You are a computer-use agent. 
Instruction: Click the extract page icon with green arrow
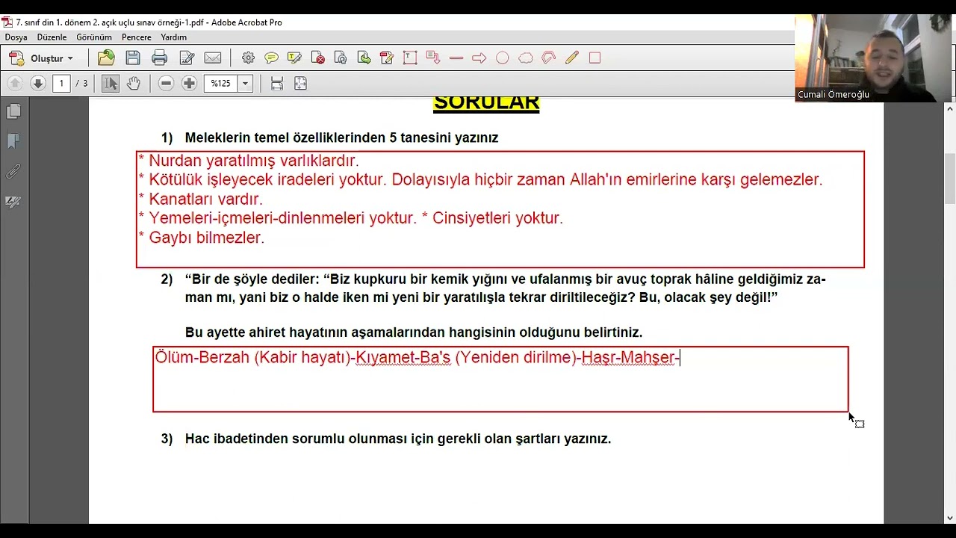tap(364, 58)
